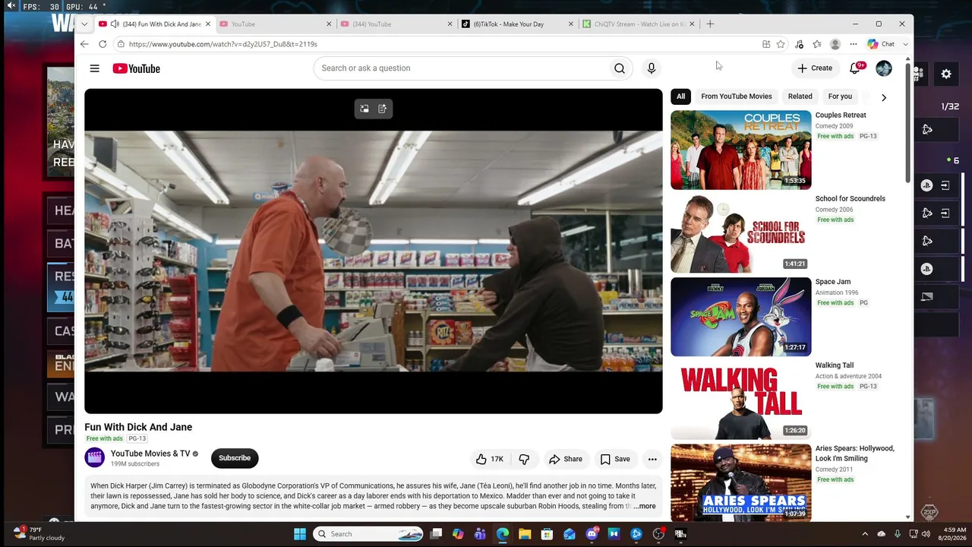Start voice search with the microphone icon
Screen dimensions: 972x547
click(651, 68)
